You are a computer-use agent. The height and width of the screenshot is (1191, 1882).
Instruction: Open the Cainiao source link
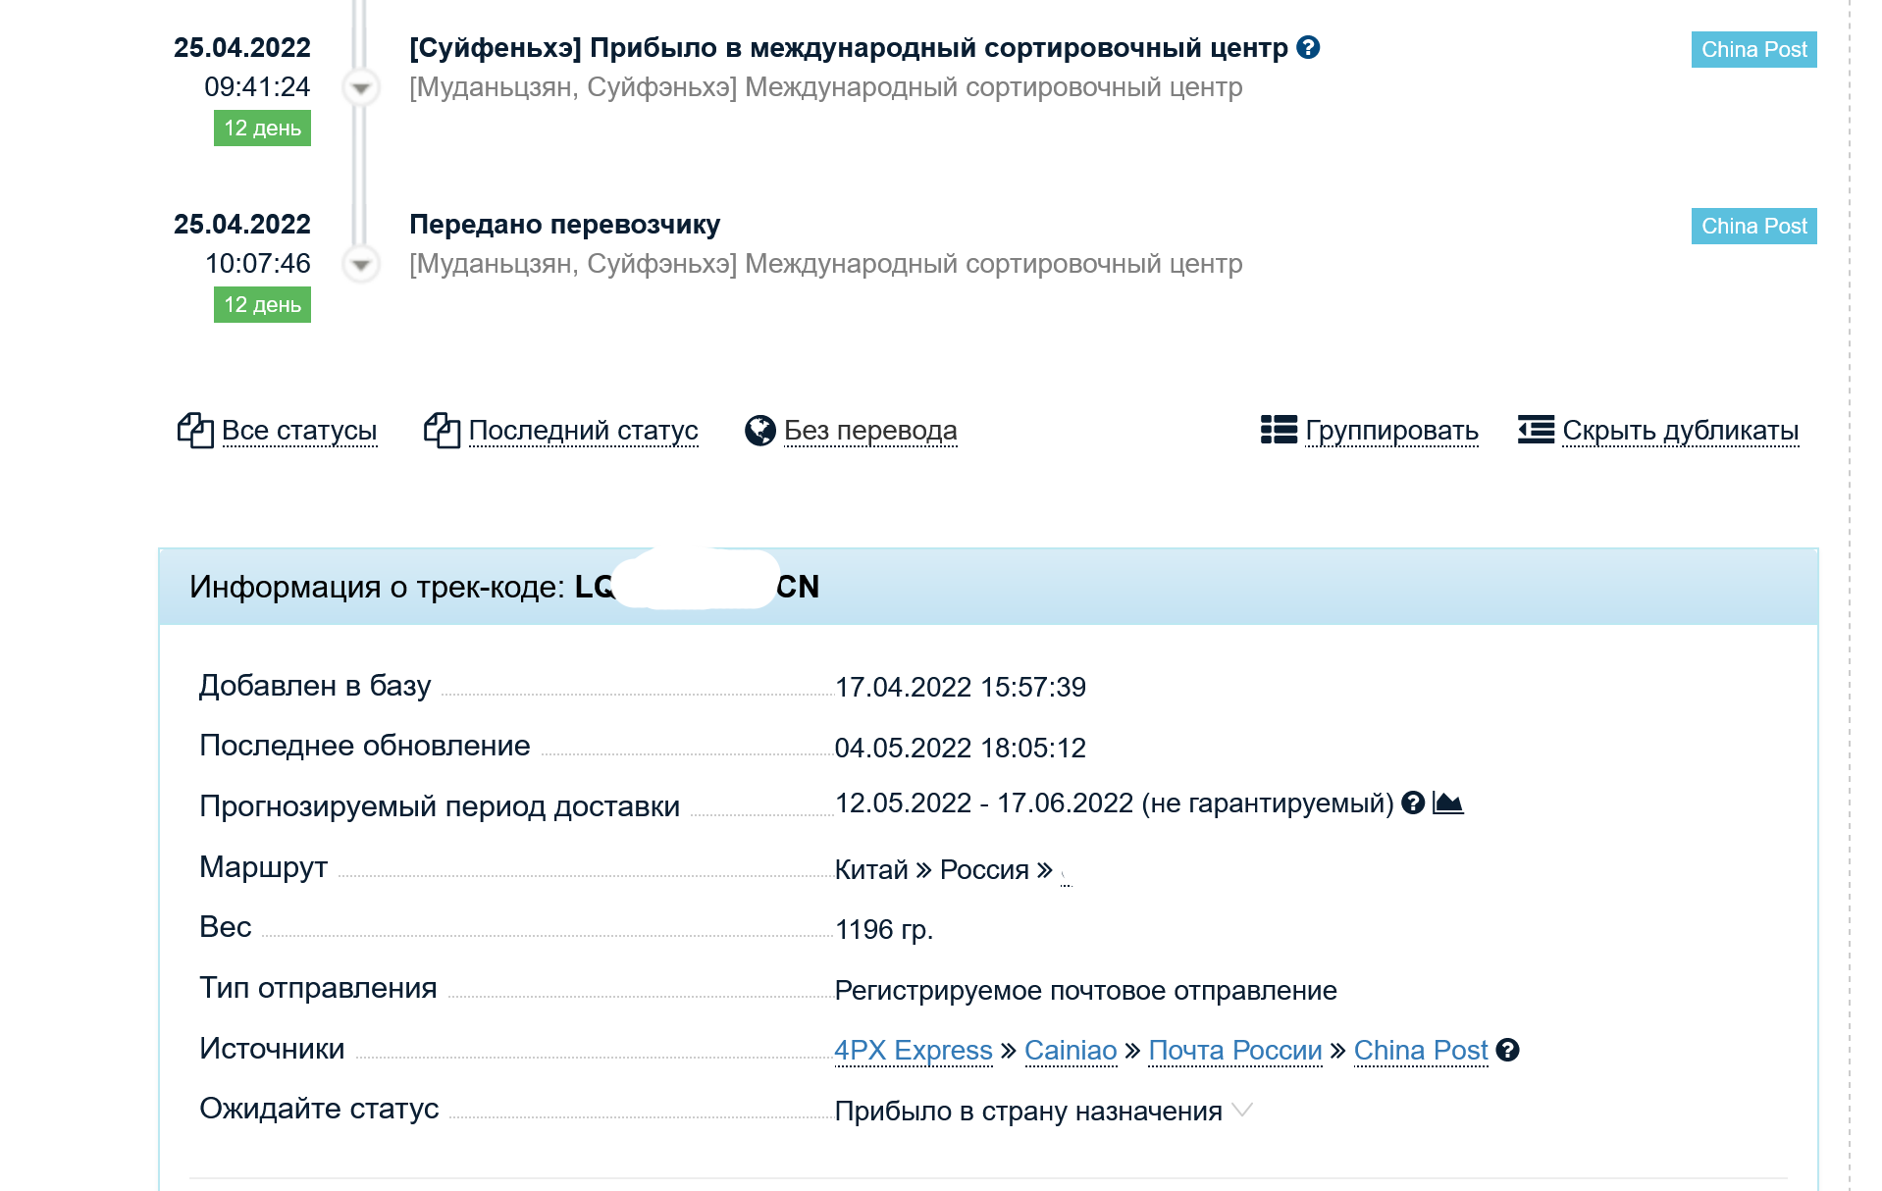pyautogui.click(x=1071, y=1050)
